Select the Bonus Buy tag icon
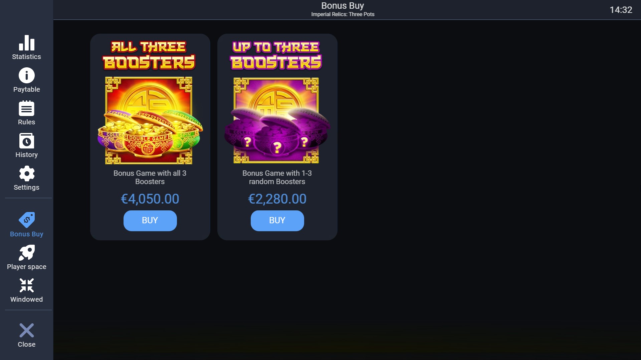This screenshot has width=641, height=360. tap(27, 220)
